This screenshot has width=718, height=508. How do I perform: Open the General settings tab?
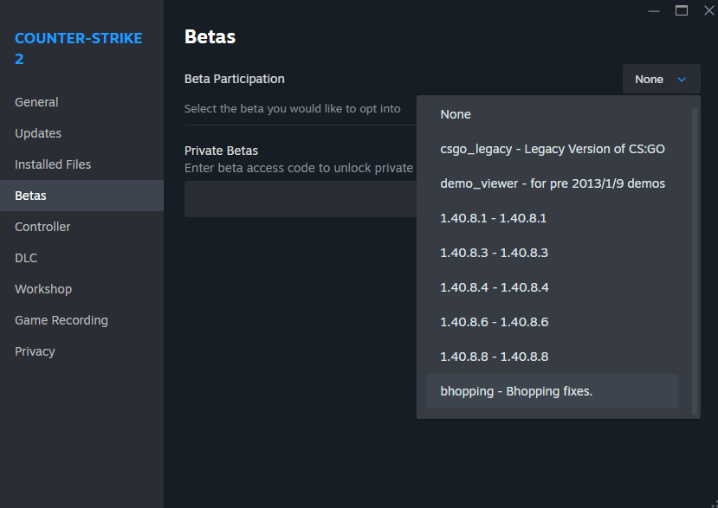[x=81, y=102]
